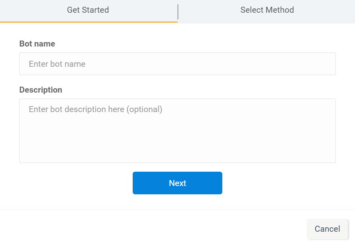Click the "Enter bot name" placeholder text
The image size is (355, 246).
point(57,64)
